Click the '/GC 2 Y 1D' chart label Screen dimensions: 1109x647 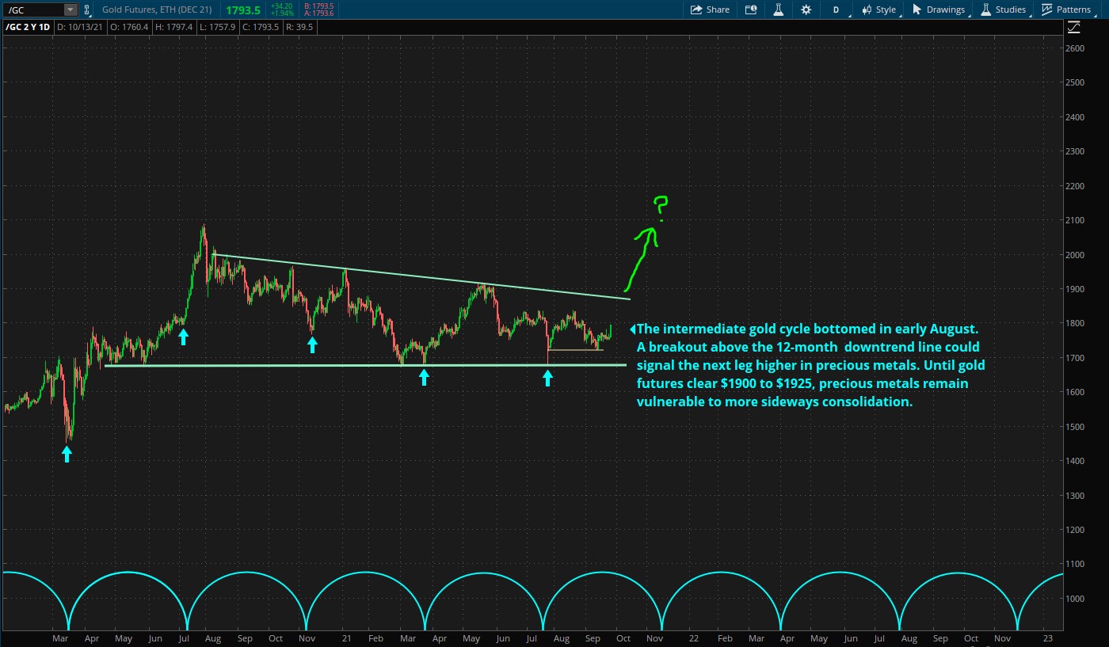coord(28,27)
